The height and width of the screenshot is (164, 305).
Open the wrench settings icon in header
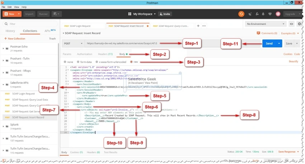pos(257,14)
